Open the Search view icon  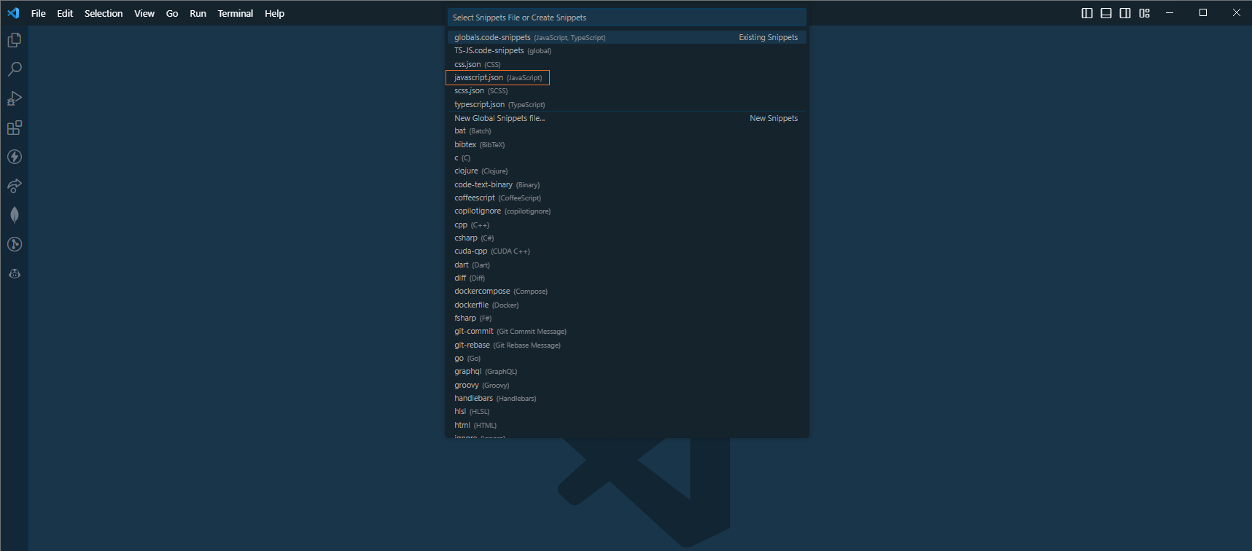(14, 69)
